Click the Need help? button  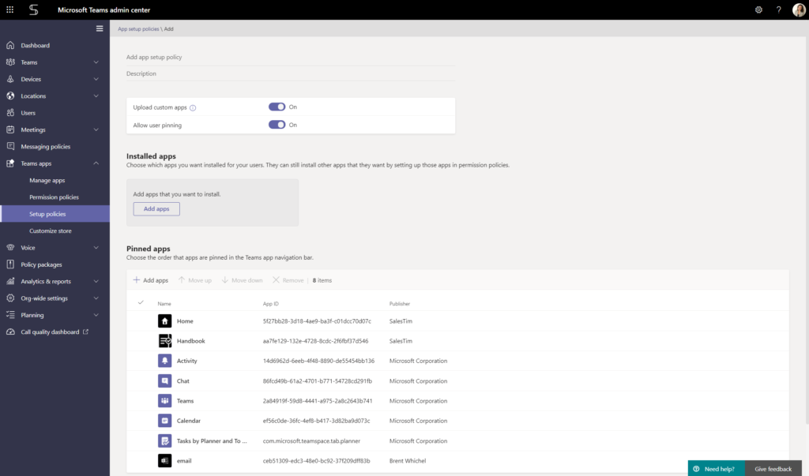[716, 468]
